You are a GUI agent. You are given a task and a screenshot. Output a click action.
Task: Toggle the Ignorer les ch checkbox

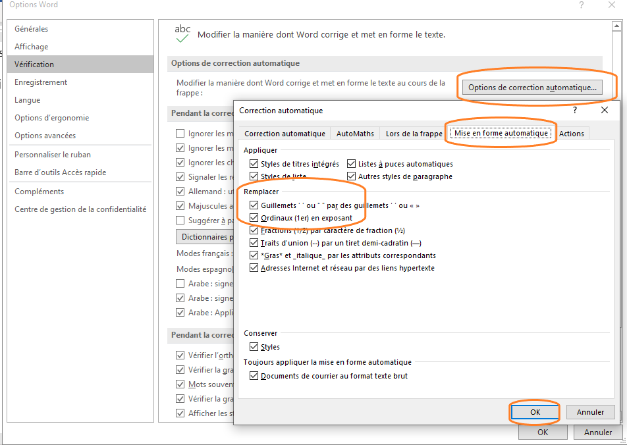(x=180, y=163)
